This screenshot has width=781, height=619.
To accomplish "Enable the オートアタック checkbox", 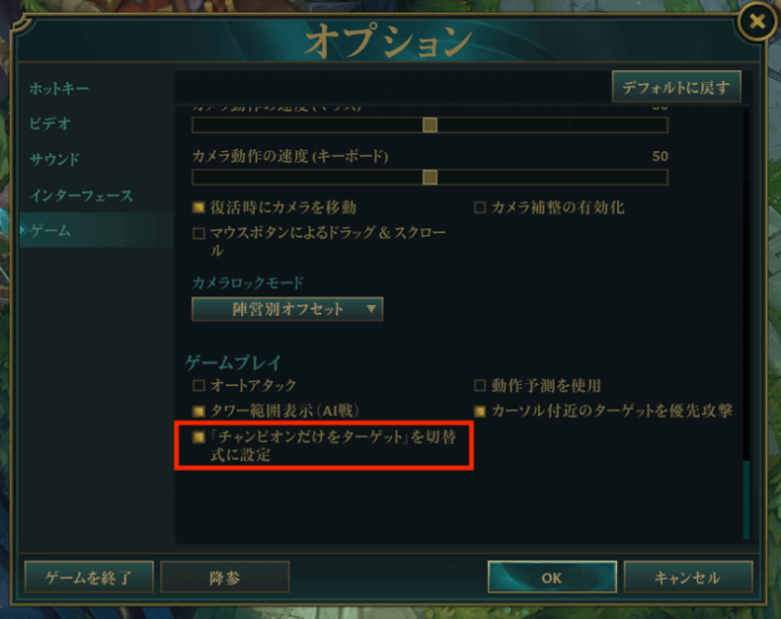I will coord(199,385).
